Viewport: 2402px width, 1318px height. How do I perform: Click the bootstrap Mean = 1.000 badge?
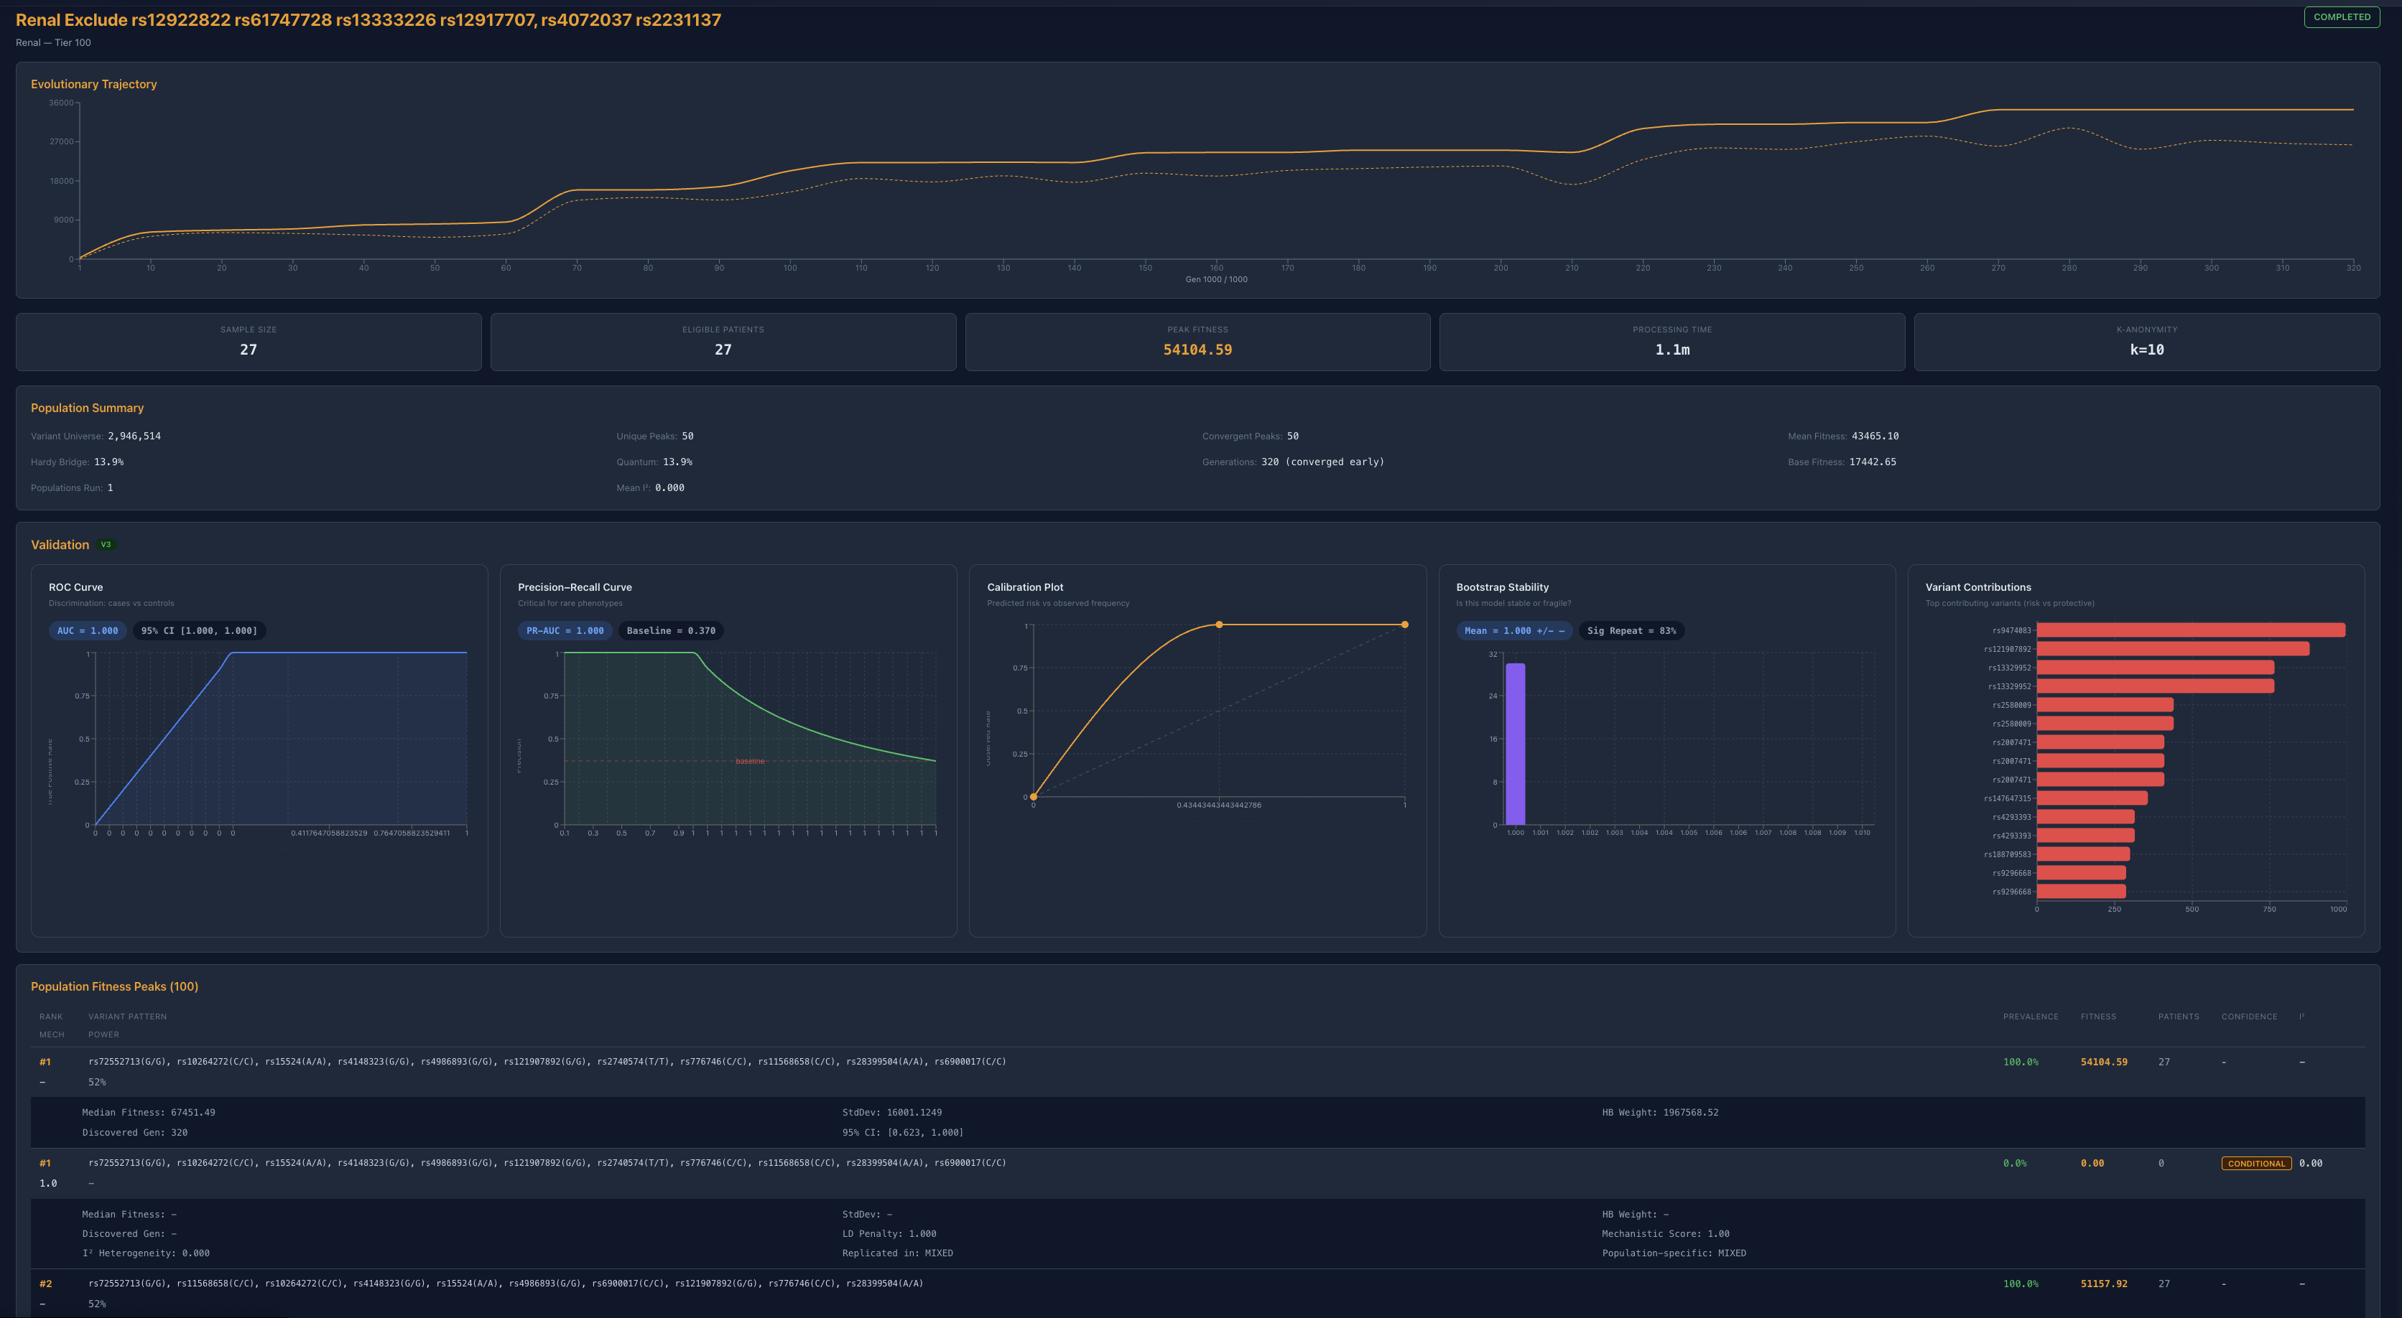click(x=1513, y=631)
